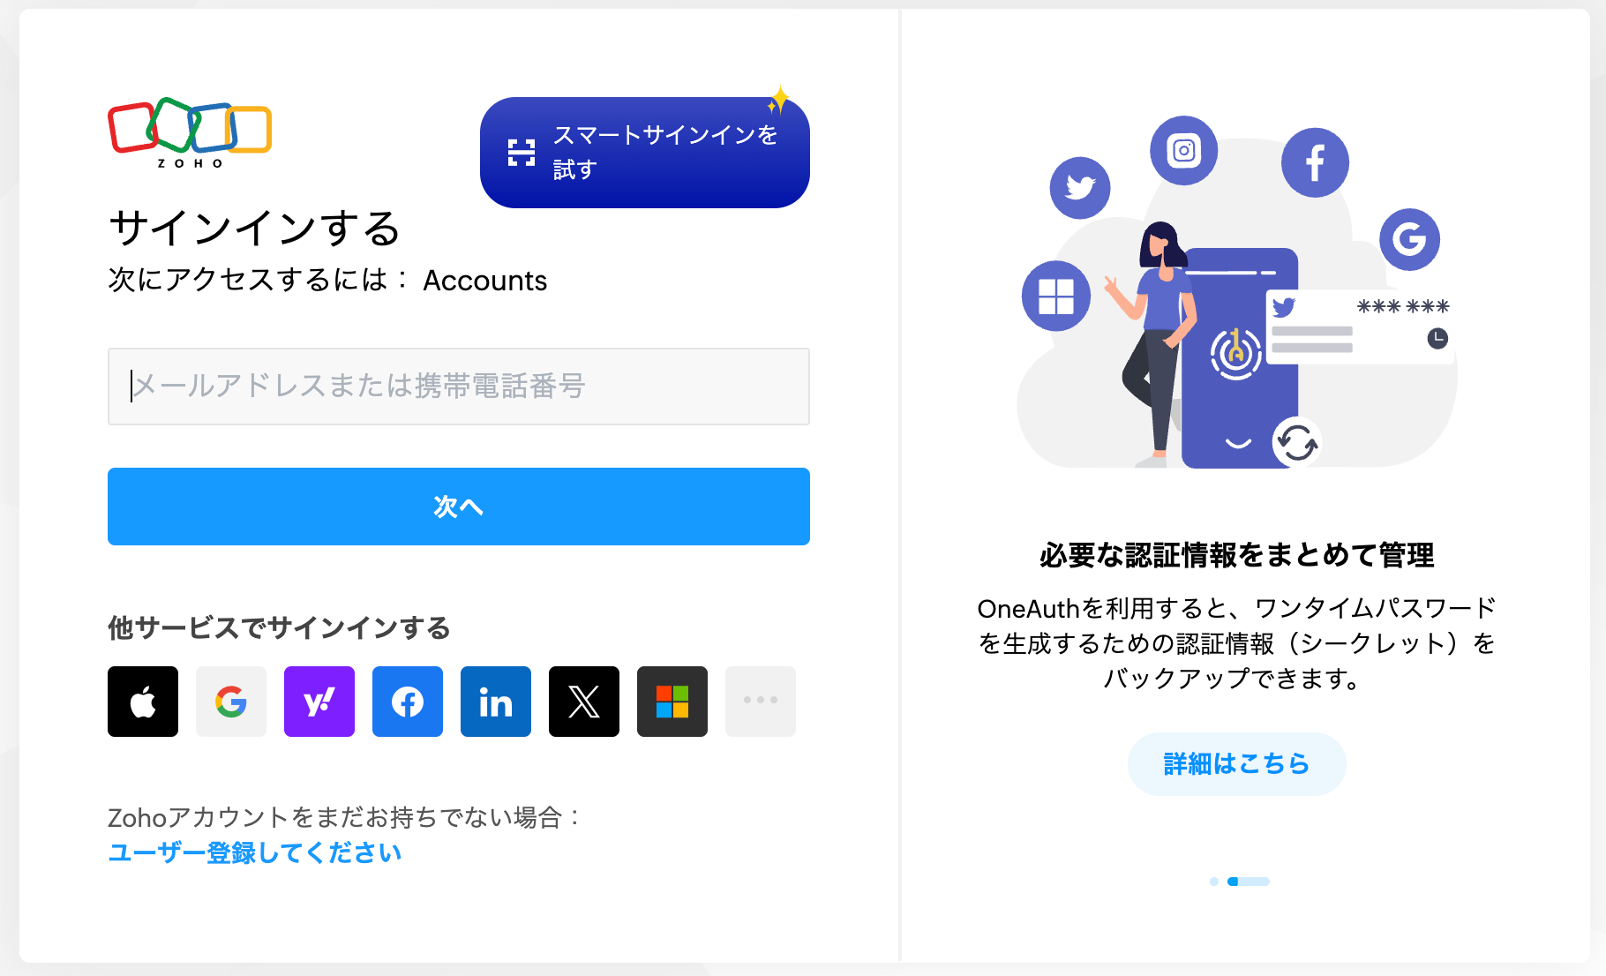Viewport: 1606px width, 976px height.
Task: Click 詳細はこちら learn more button
Action: 1236,763
